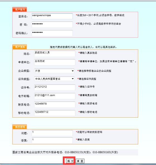
Task: Click the hint text 请输入真实姓名
Action: (x=88, y=53)
